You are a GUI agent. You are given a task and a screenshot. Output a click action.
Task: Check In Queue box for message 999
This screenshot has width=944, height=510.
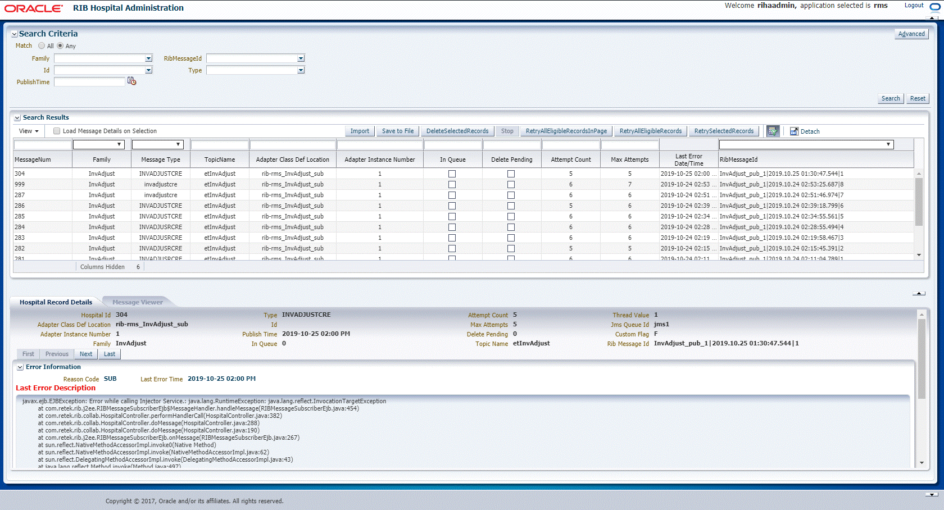click(452, 185)
